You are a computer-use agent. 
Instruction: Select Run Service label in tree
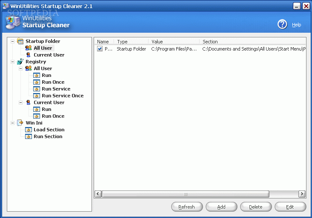pos(56,89)
